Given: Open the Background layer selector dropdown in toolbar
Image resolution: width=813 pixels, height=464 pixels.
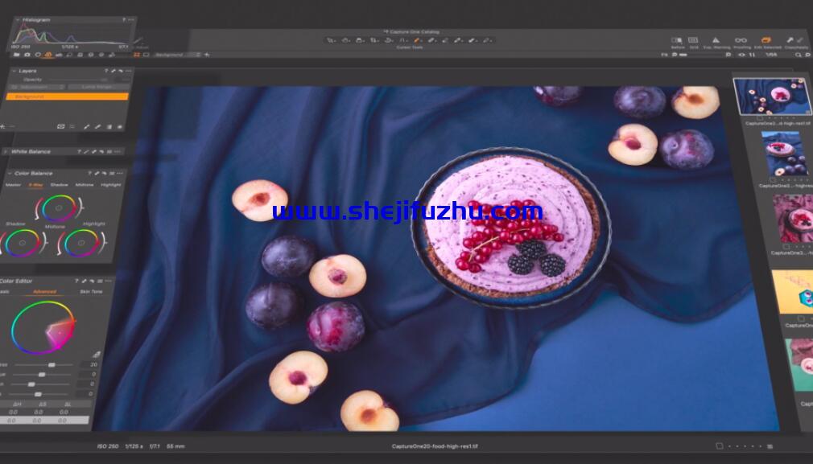Looking at the screenshot, I should pos(177,55).
